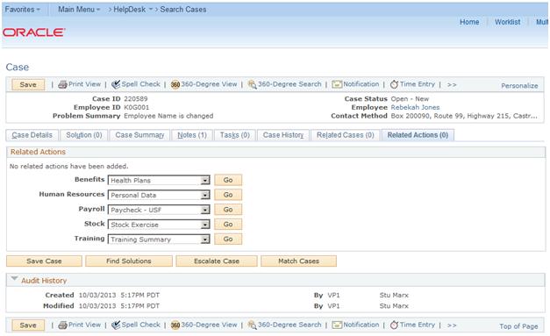Go to Home link
Viewport: 550px width, 336px height.
pyautogui.click(x=469, y=22)
